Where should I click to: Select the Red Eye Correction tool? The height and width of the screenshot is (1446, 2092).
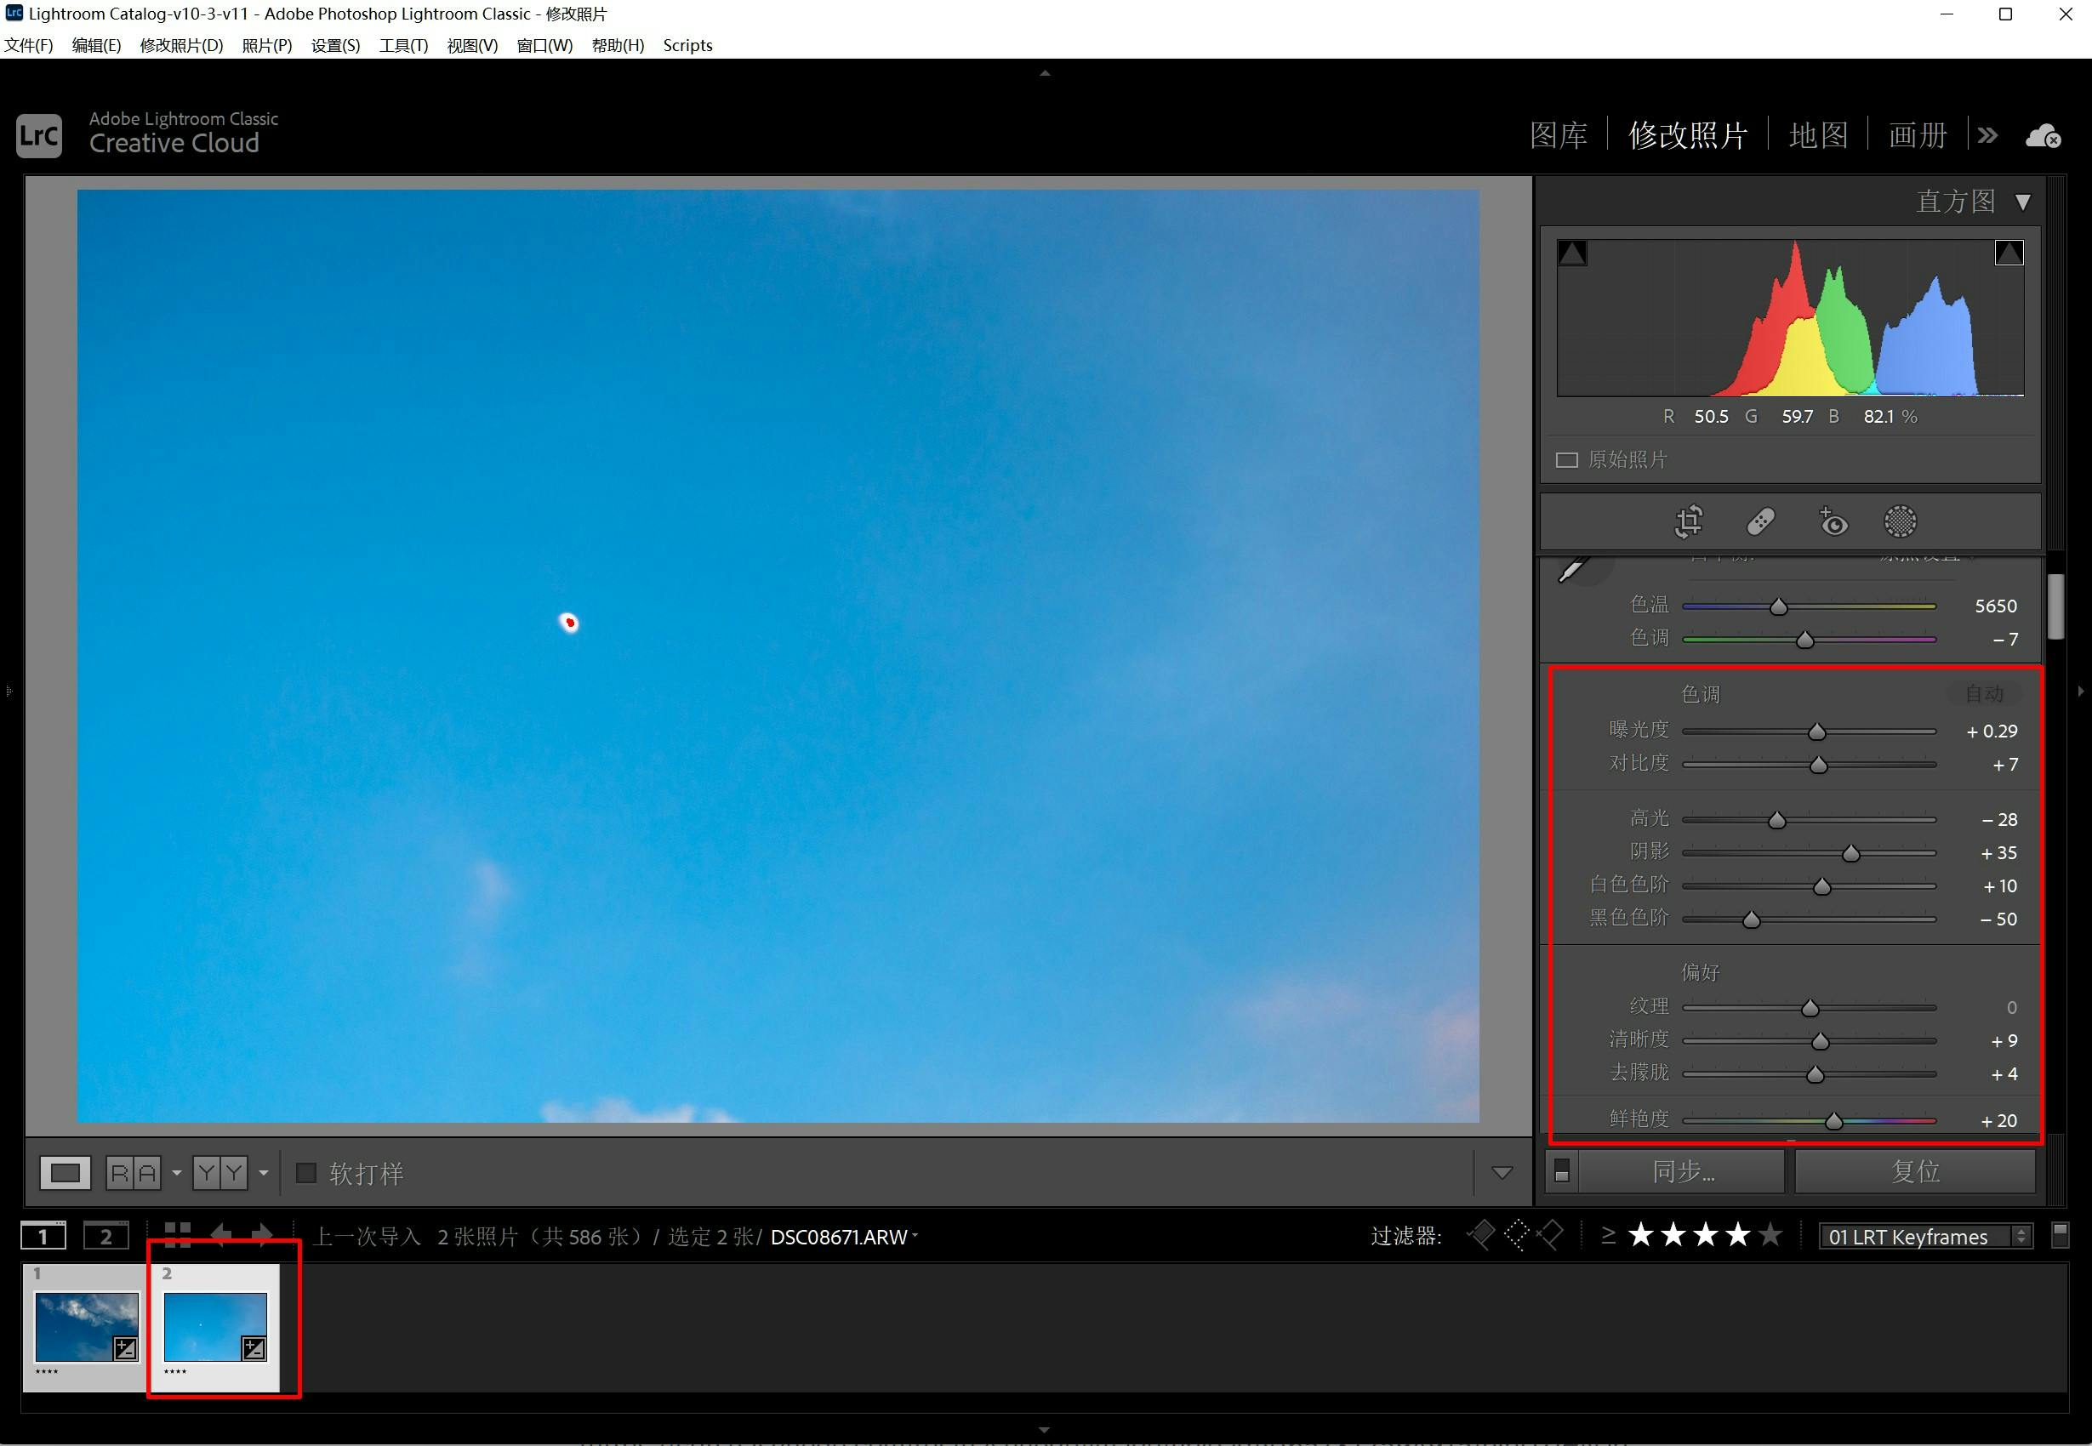1832,522
